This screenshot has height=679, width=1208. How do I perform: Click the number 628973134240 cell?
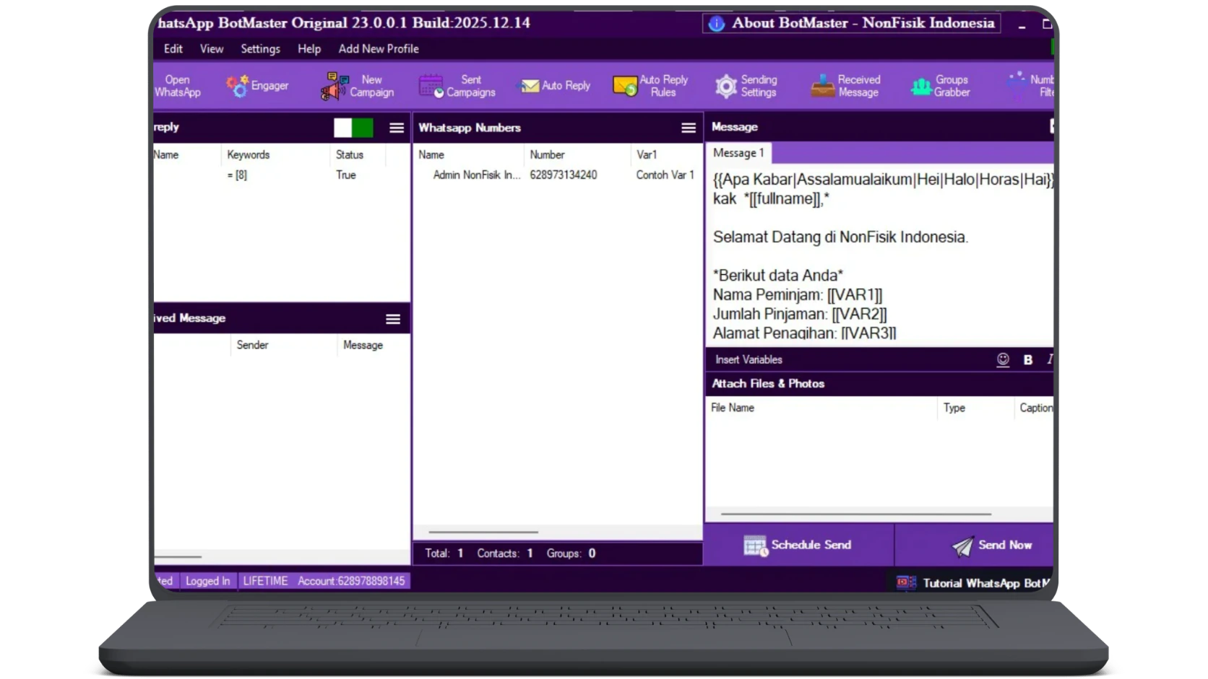coord(564,175)
